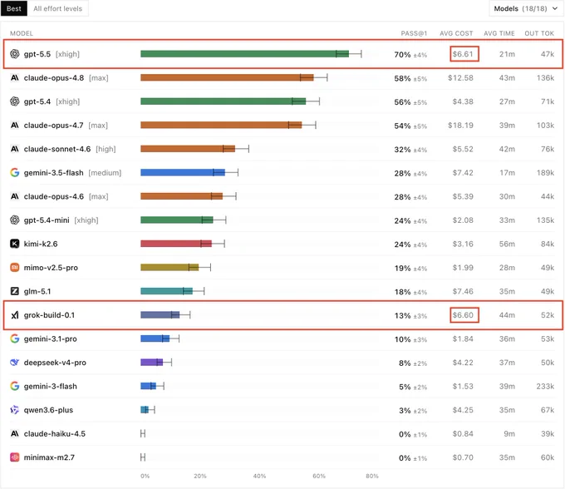Screen dimensions: 565x489
Task: Select the gemini-3-flash model name
Action: click(x=50, y=387)
